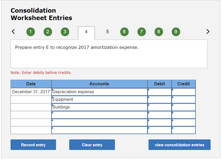Open view consolidation entries
This screenshot has height=160, width=223.
[x=179, y=145]
